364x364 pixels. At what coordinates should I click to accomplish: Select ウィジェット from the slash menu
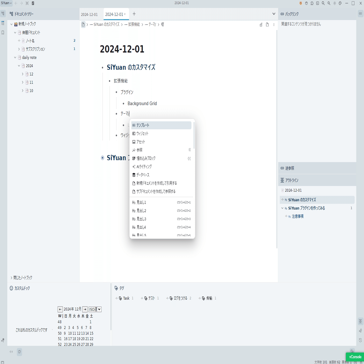coord(161,133)
